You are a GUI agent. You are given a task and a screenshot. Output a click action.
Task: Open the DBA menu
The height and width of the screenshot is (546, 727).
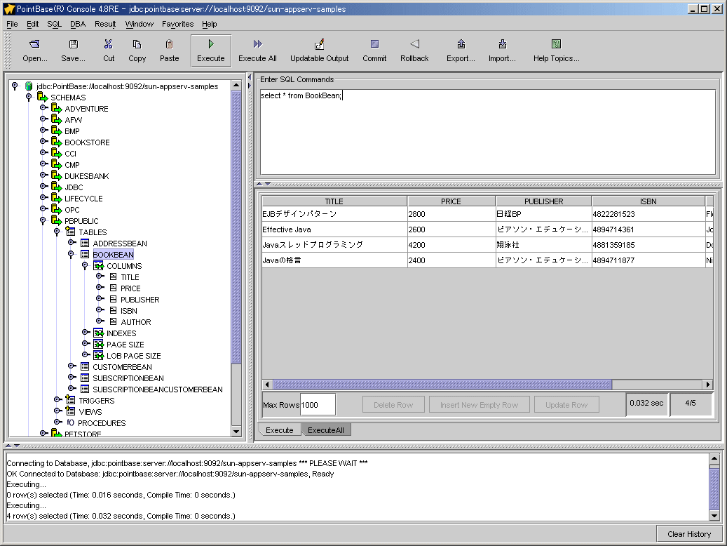(x=77, y=24)
